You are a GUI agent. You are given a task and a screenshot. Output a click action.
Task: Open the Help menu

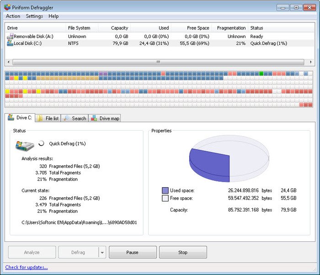[x=53, y=16]
